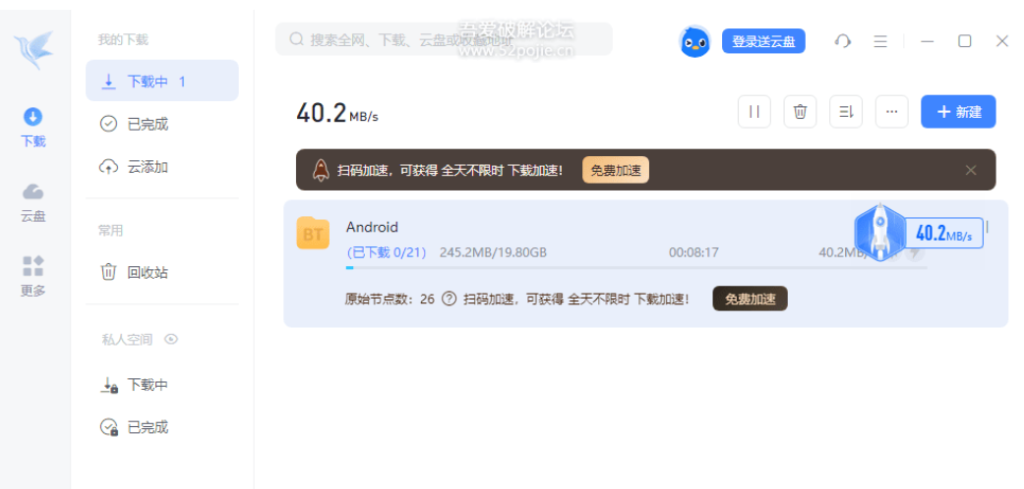Click the blue 新建 new task button
This screenshot has width=1024, height=489.
click(x=958, y=112)
